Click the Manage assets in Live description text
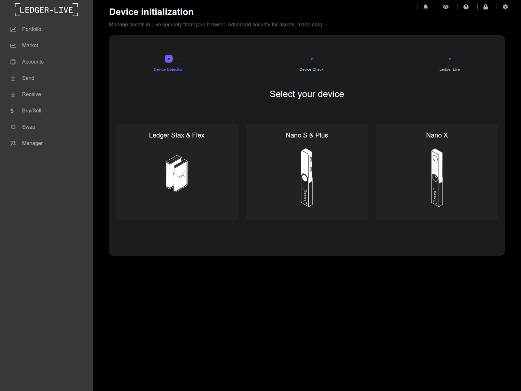Screen dimensions: 521x391 coord(216,25)
